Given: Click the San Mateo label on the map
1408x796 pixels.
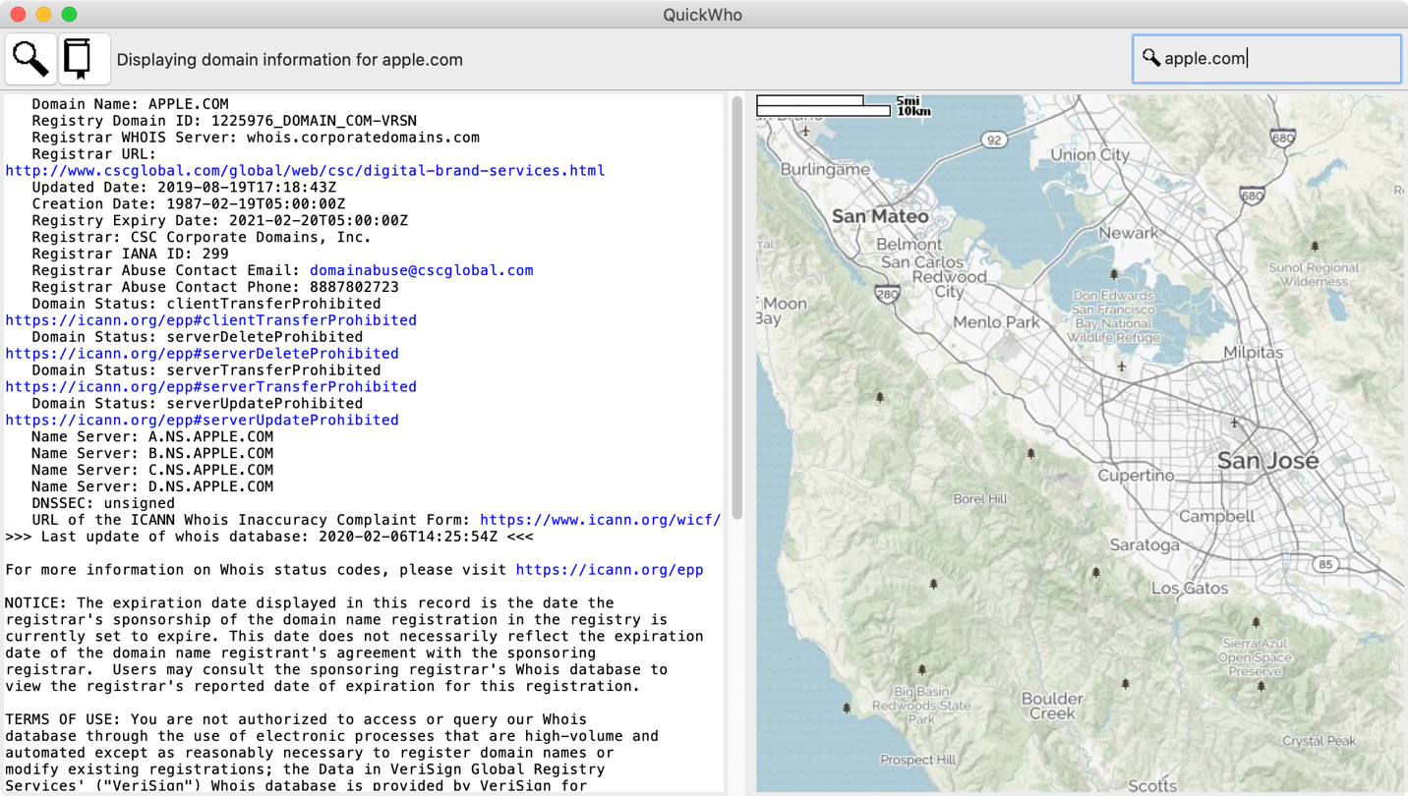Looking at the screenshot, I should tap(880, 216).
